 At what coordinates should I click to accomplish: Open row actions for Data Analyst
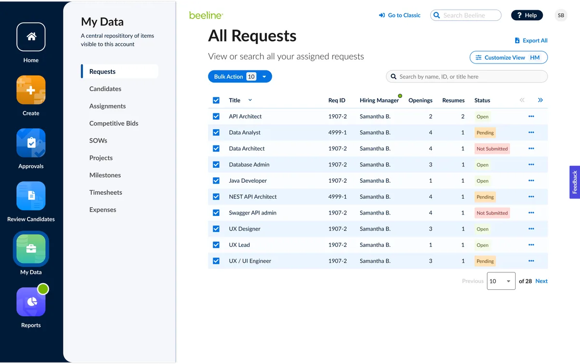pos(531,133)
